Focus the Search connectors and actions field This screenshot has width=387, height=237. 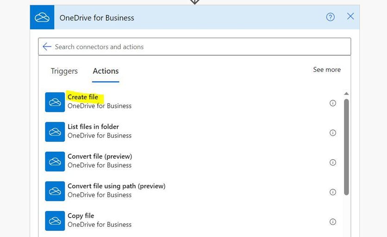click(194, 47)
